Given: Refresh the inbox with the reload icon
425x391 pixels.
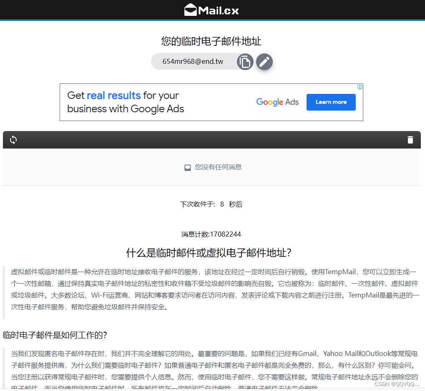Looking at the screenshot, I should pyautogui.click(x=13, y=140).
